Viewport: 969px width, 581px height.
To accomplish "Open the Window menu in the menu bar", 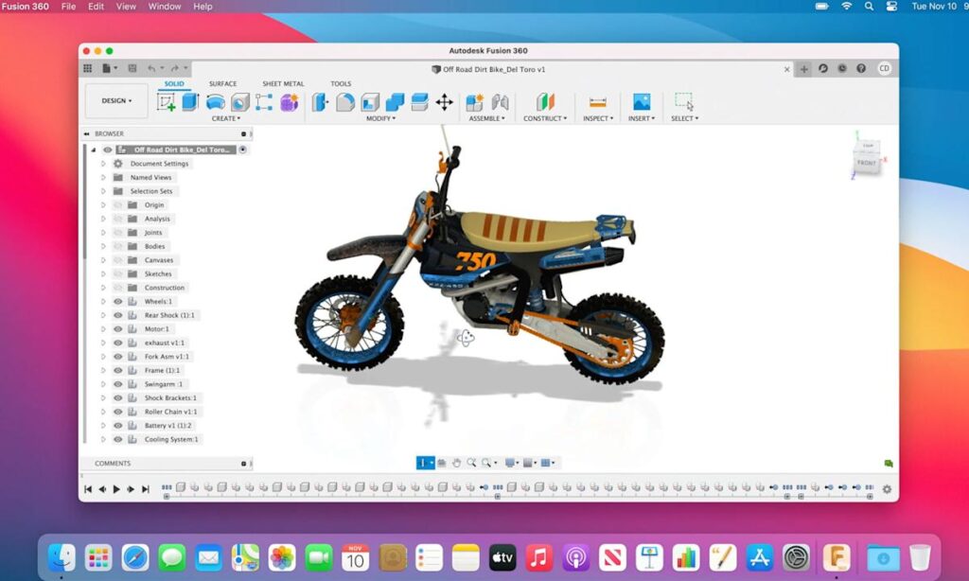I will 164,7.
